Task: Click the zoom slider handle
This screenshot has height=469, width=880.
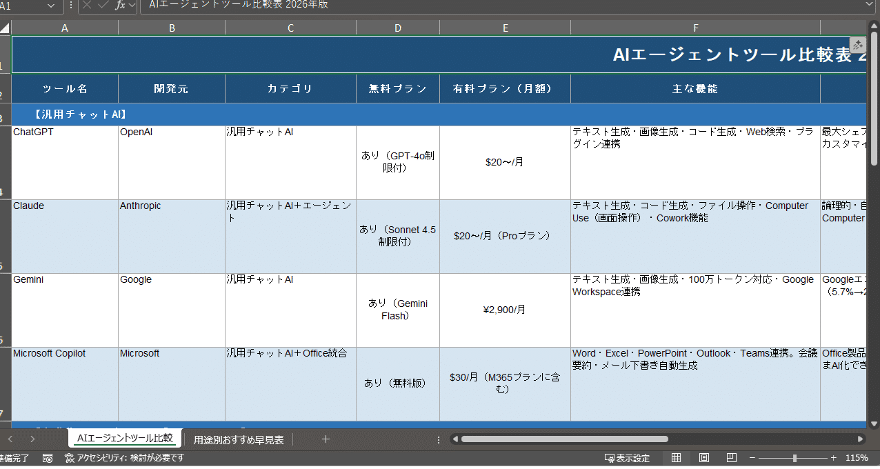Action: click(795, 458)
